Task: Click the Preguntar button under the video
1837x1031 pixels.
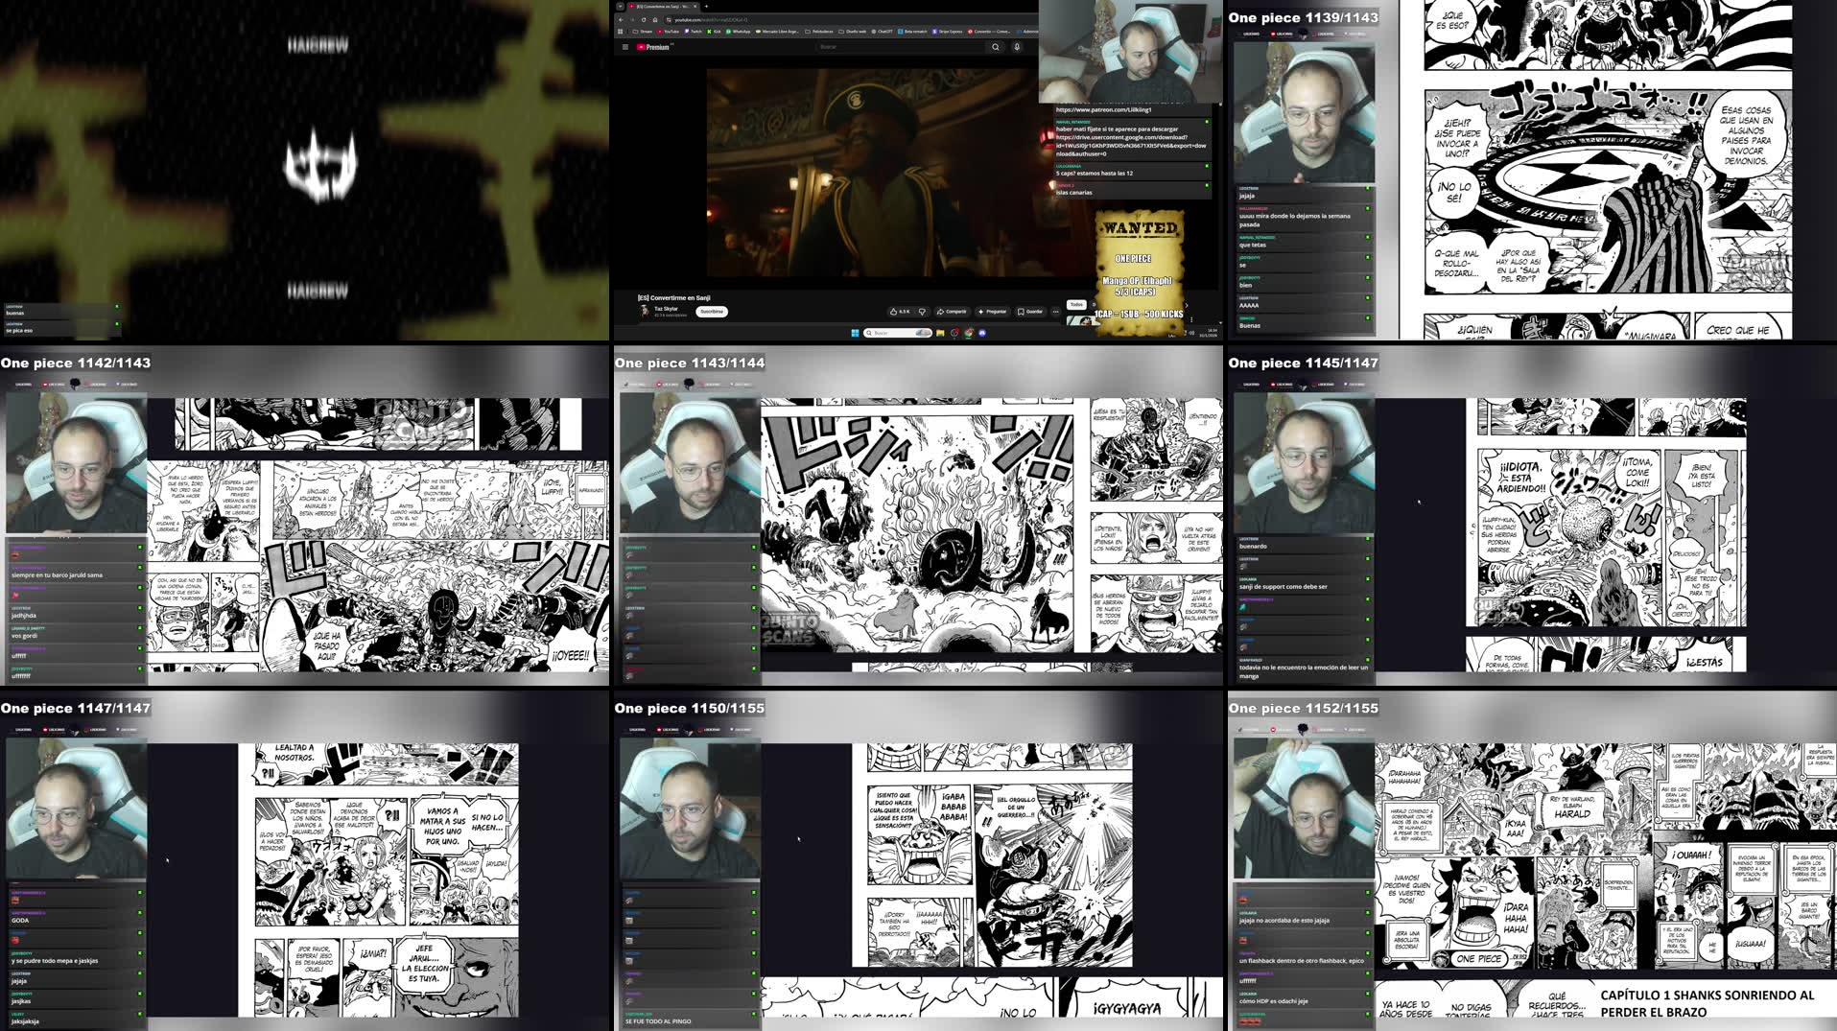Action: [x=992, y=311]
